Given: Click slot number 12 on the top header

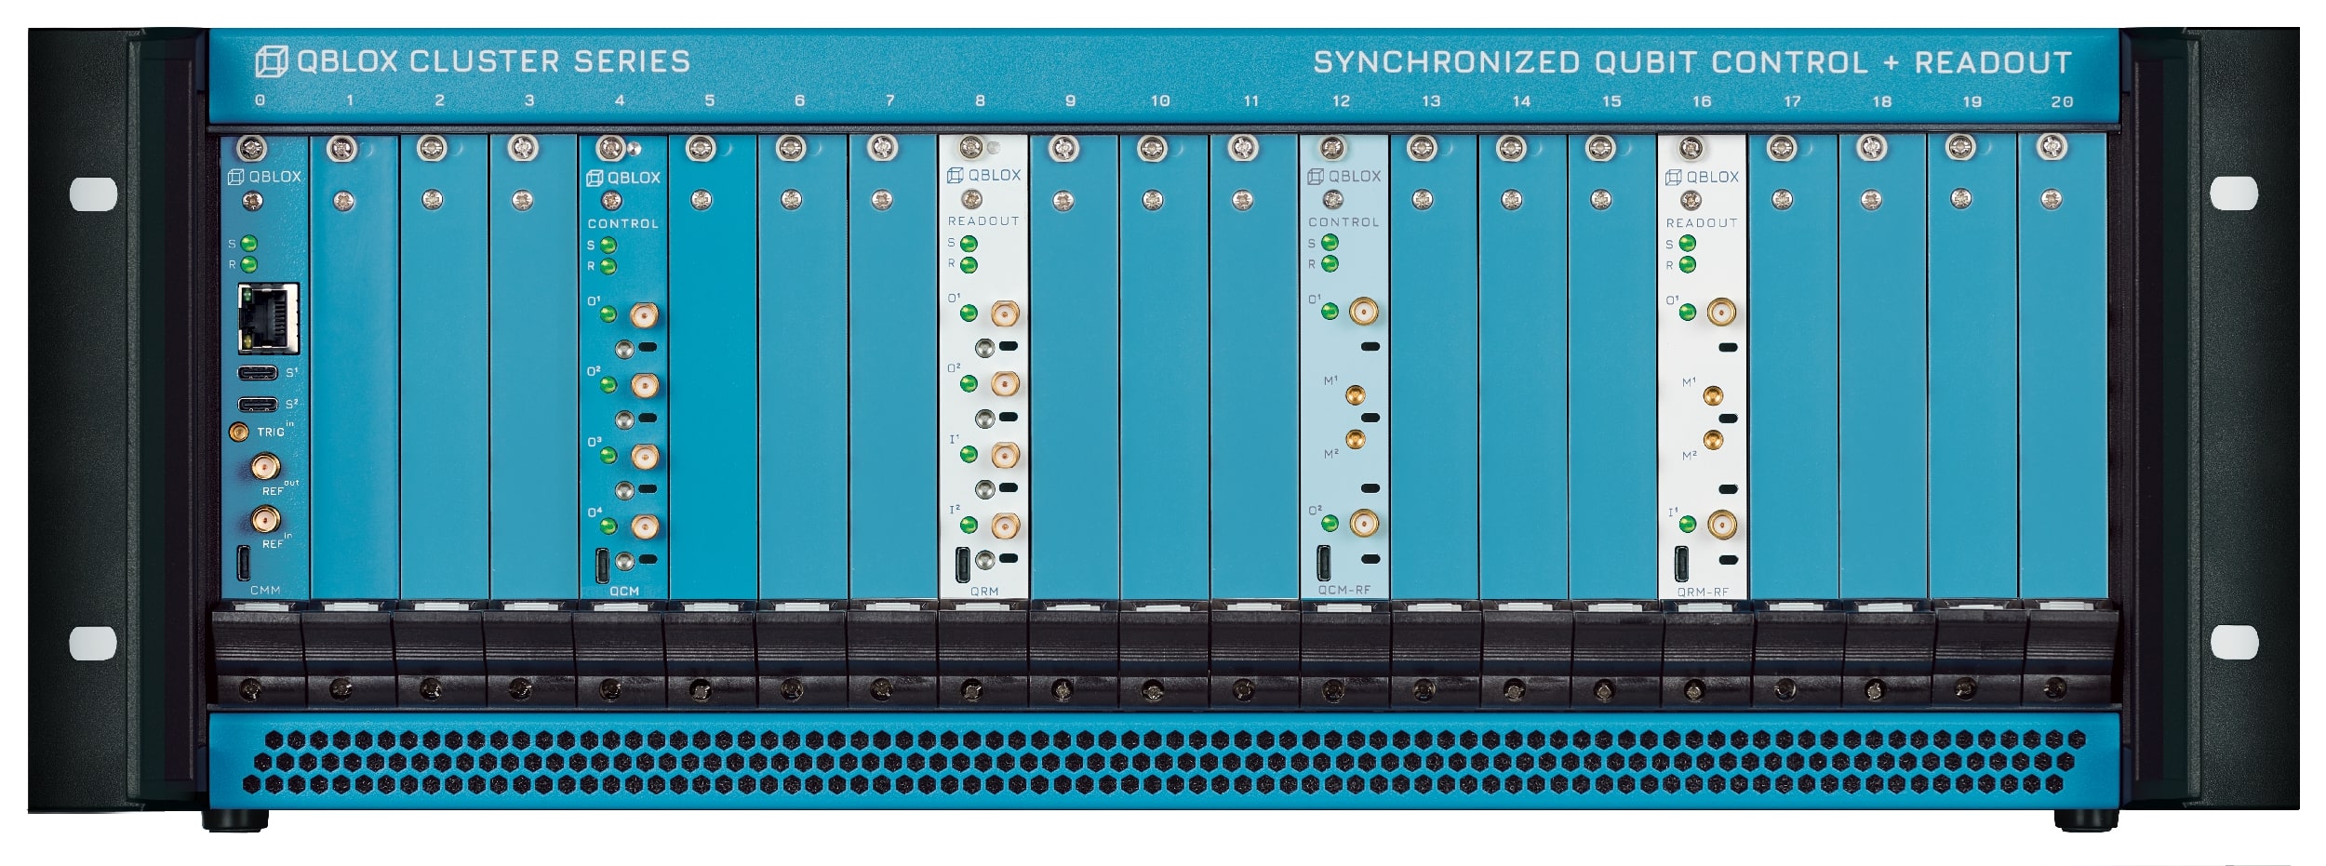Looking at the screenshot, I should tap(1341, 101).
